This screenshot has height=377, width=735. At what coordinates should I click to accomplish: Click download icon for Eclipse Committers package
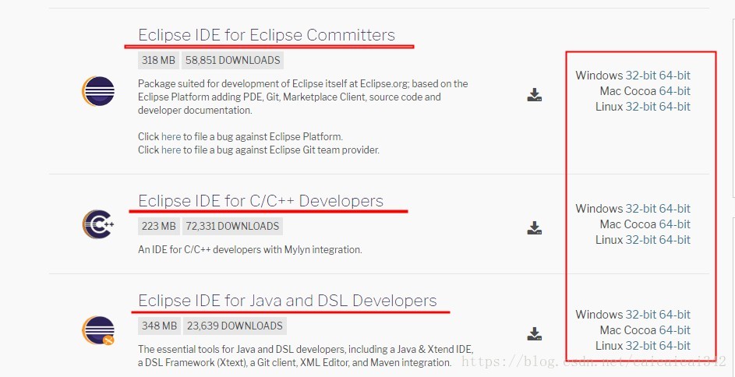pyautogui.click(x=535, y=94)
